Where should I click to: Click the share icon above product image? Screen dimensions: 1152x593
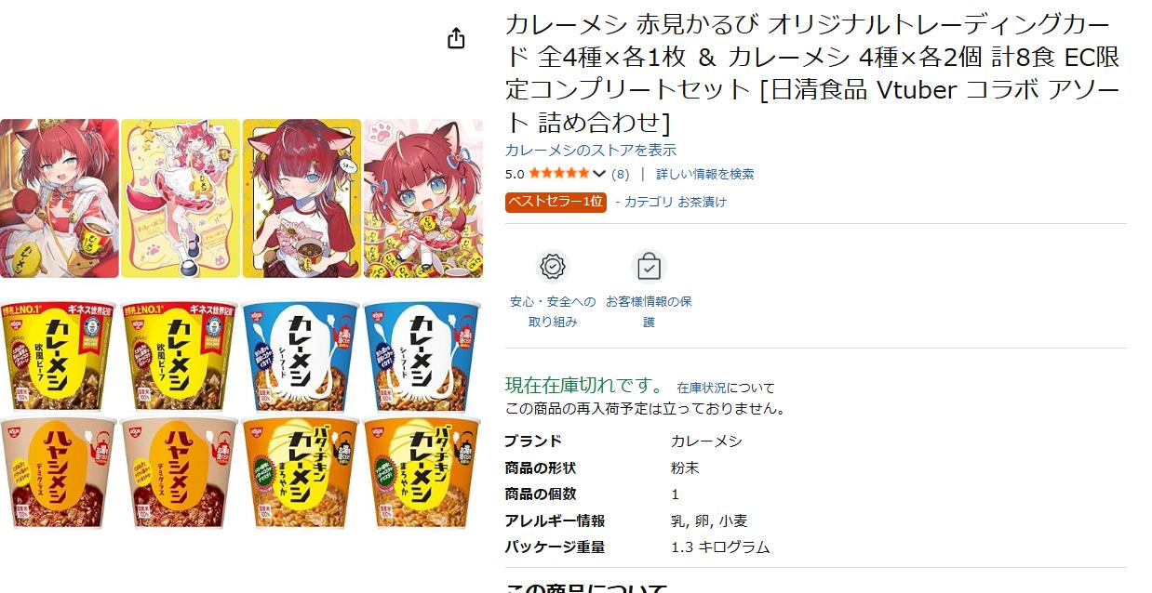tap(456, 38)
